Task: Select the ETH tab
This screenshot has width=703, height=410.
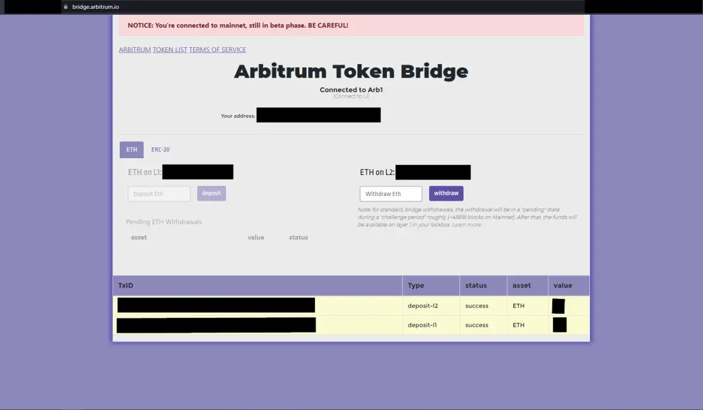Action: pos(131,150)
